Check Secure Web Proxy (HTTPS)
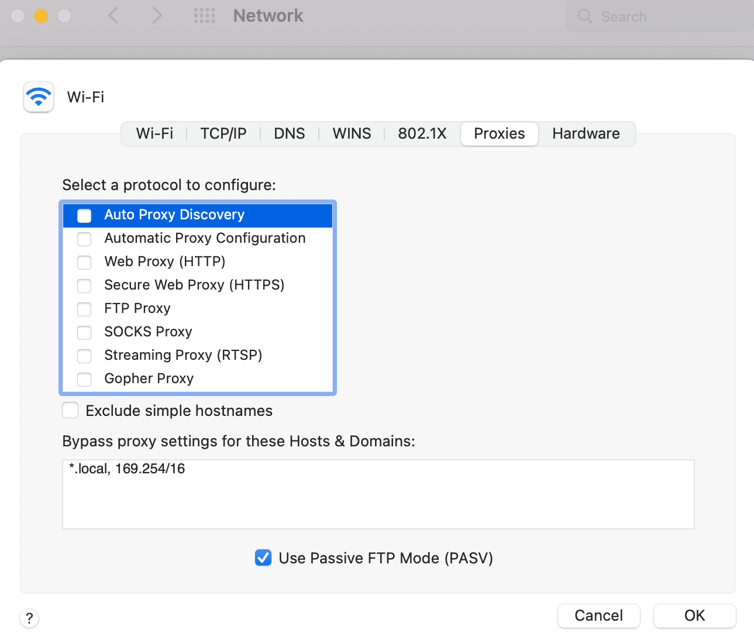 point(84,285)
